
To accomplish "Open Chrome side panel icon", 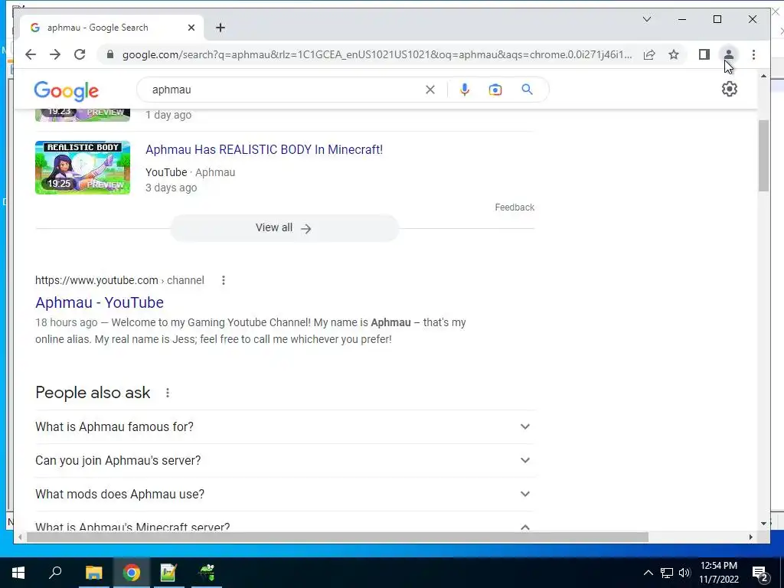I will coord(704,54).
